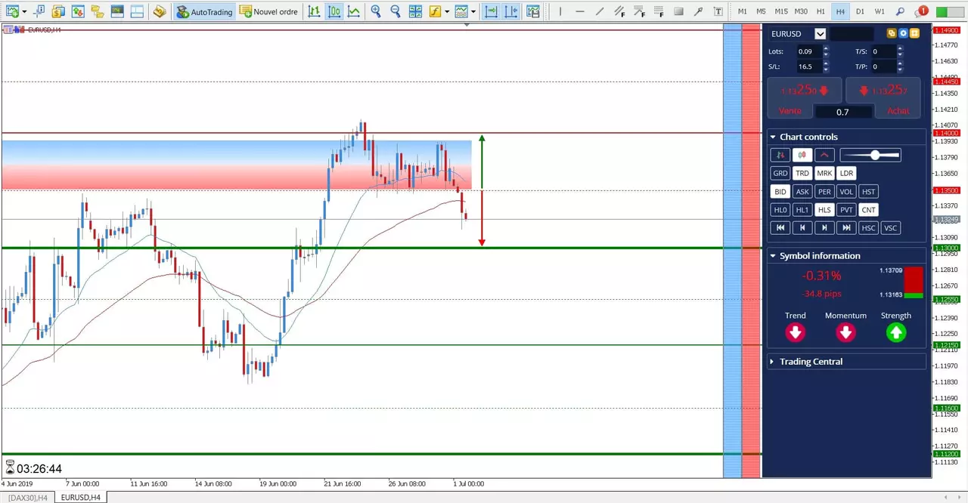Open the Strategy Tester icon
This screenshot has height=503, width=968.
(x=136, y=11)
